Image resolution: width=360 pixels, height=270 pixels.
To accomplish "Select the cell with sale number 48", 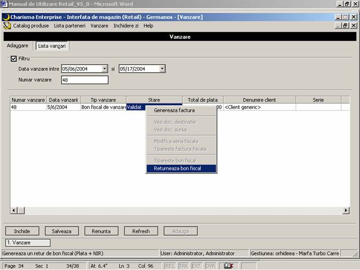I will point(28,107).
